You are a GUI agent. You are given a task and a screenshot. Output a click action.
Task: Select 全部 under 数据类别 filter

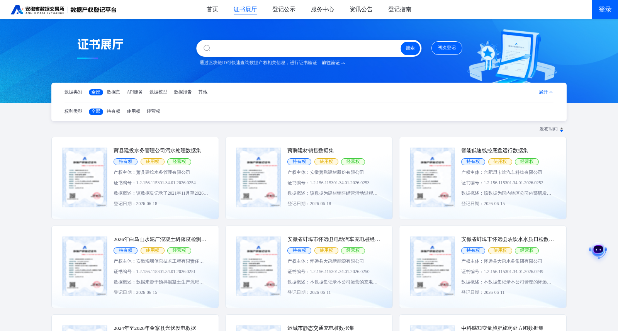(x=96, y=92)
